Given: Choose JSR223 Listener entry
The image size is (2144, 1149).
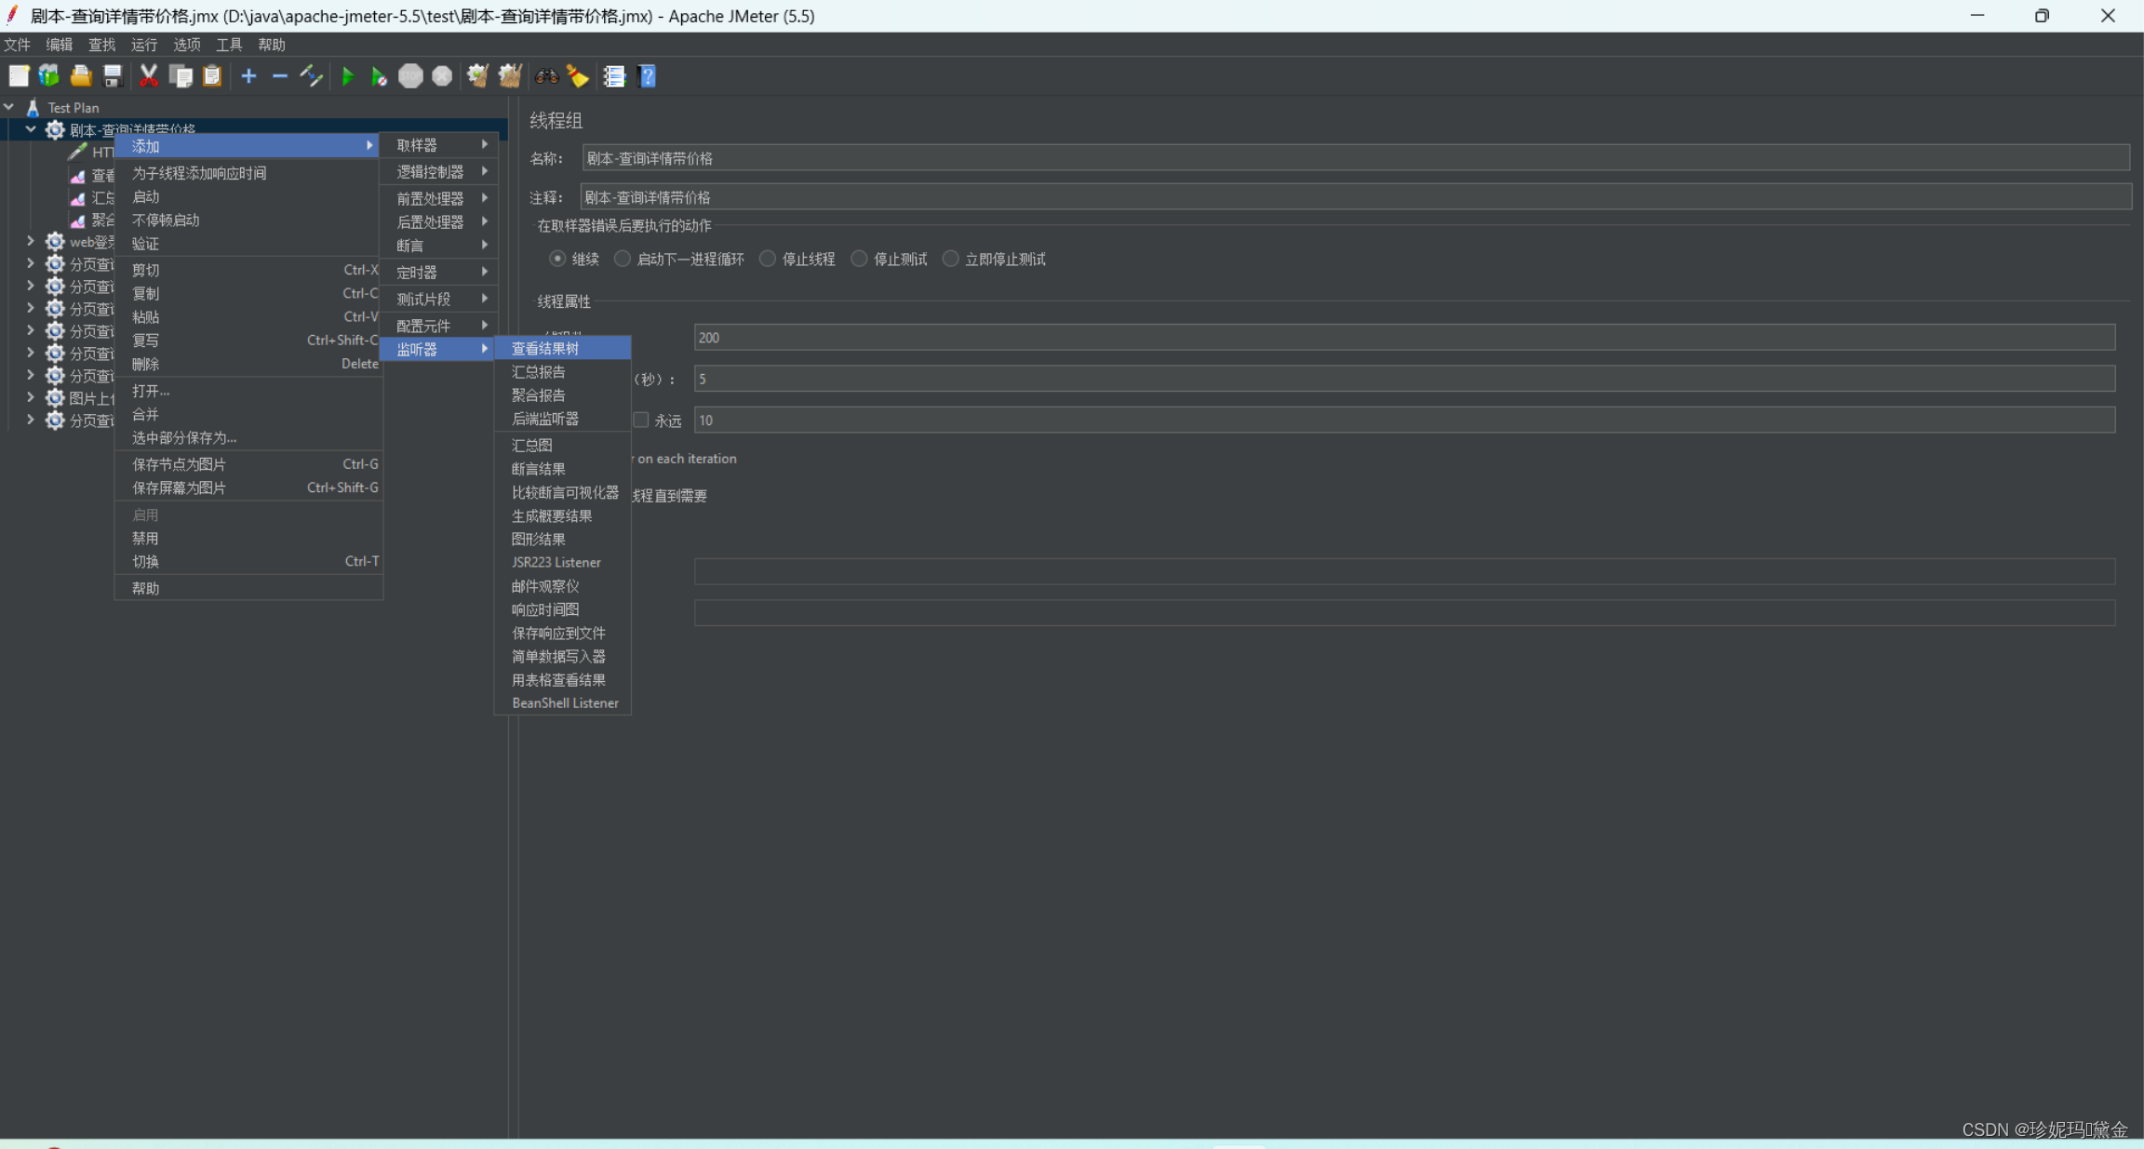Looking at the screenshot, I should point(563,563).
